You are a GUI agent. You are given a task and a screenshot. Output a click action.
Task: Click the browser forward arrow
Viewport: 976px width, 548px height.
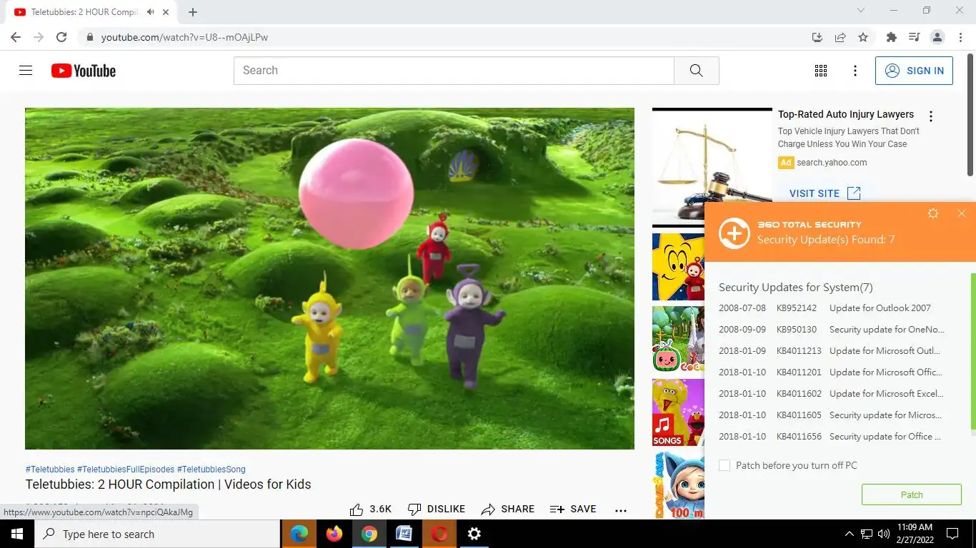point(39,37)
